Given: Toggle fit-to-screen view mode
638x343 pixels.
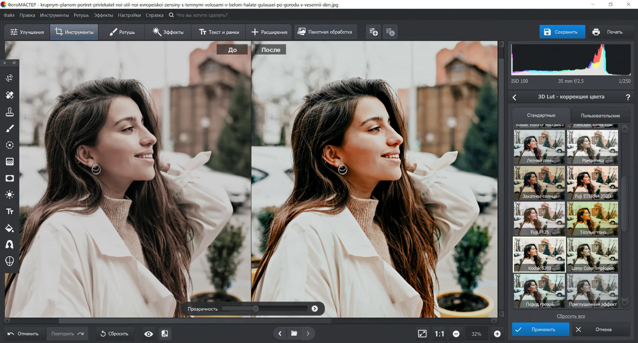Looking at the screenshot, I should tap(422, 334).
